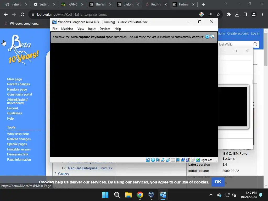This screenshot has width=268, height=201.
Task: Reload the page in Chrome
Action: (x=23, y=15)
